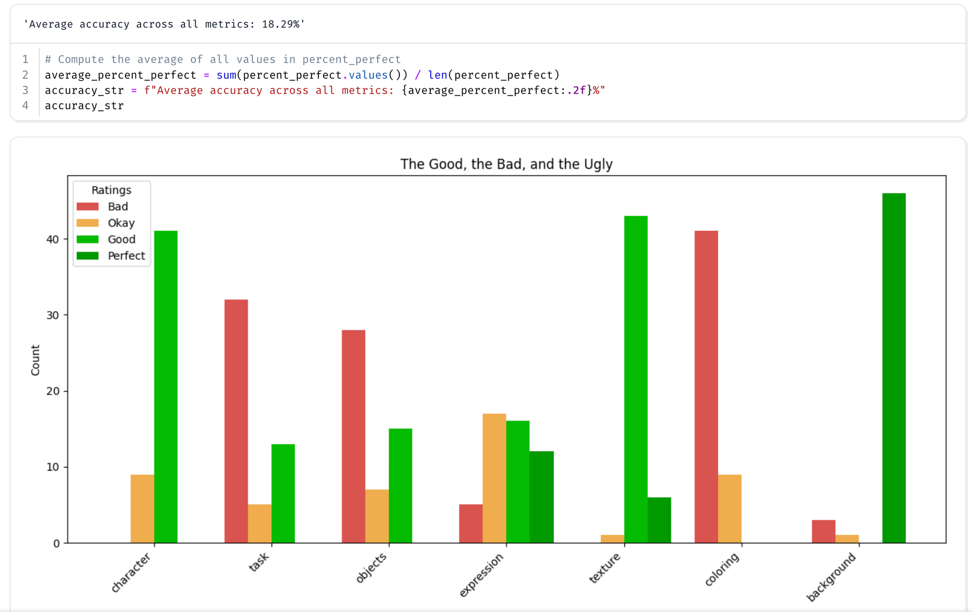This screenshot has width=972, height=612.
Task: Click the green character Good bar
Action: [166, 387]
